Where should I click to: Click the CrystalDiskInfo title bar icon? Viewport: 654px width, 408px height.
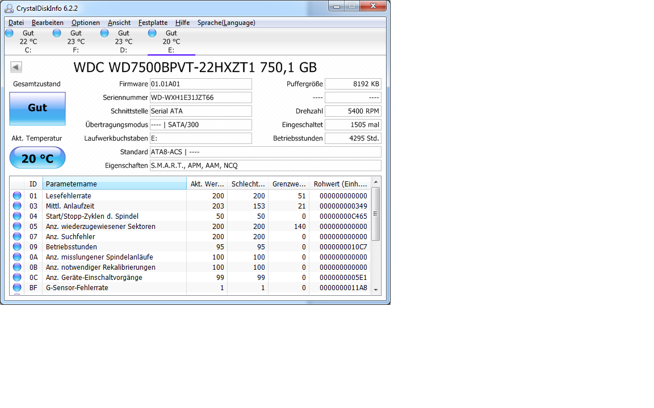click(x=9, y=8)
